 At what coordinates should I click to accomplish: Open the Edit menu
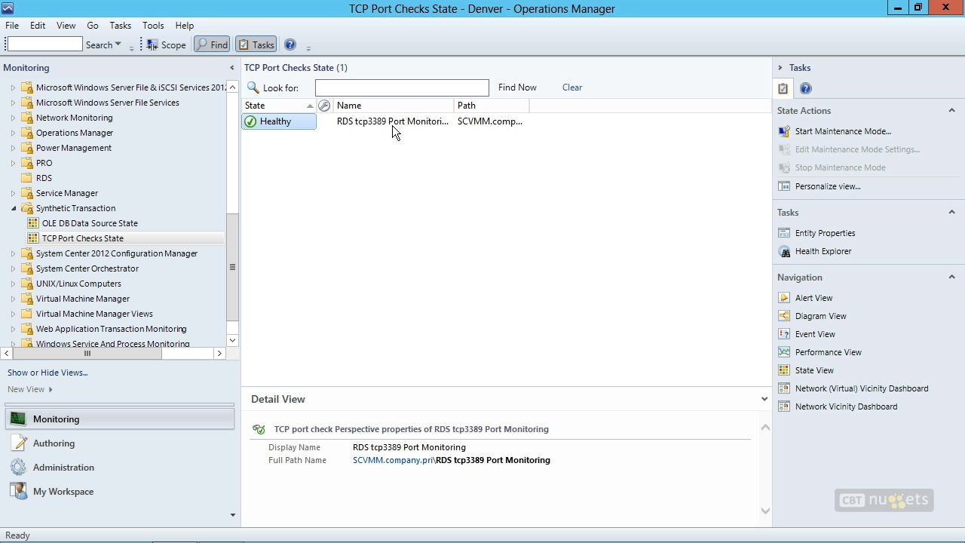pos(38,26)
